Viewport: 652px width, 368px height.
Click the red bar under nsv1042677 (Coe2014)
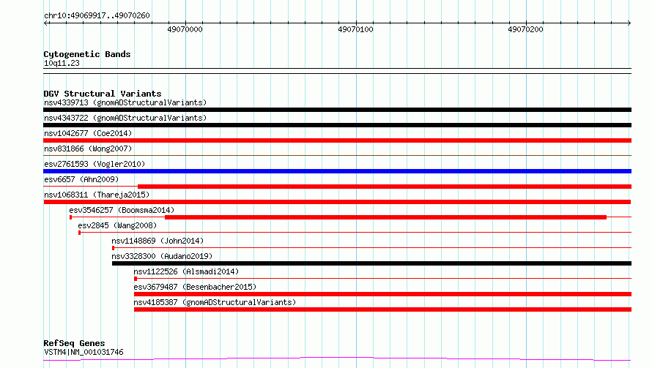coord(337,140)
